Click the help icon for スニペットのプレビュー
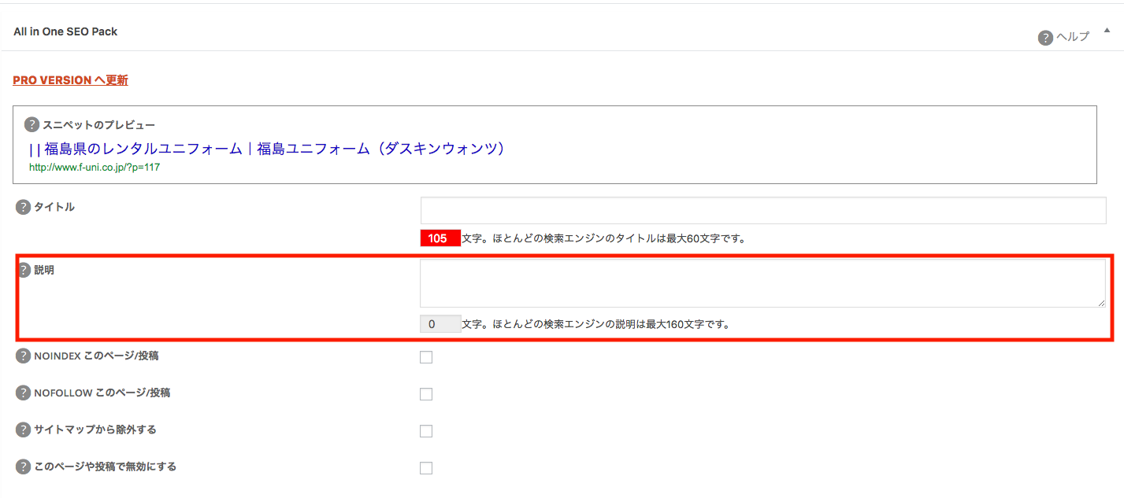 [x=32, y=124]
